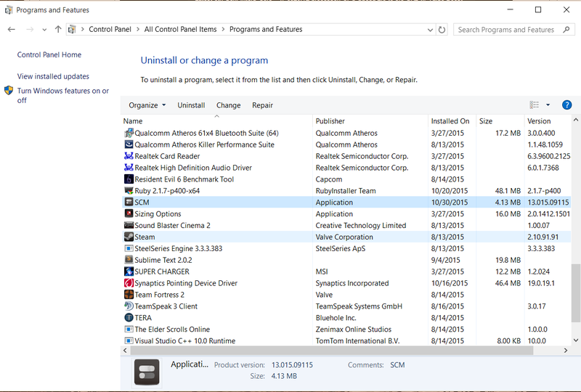This screenshot has height=392, width=581.
Task: Refresh the Programs and Features list
Action: [x=442, y=30]
